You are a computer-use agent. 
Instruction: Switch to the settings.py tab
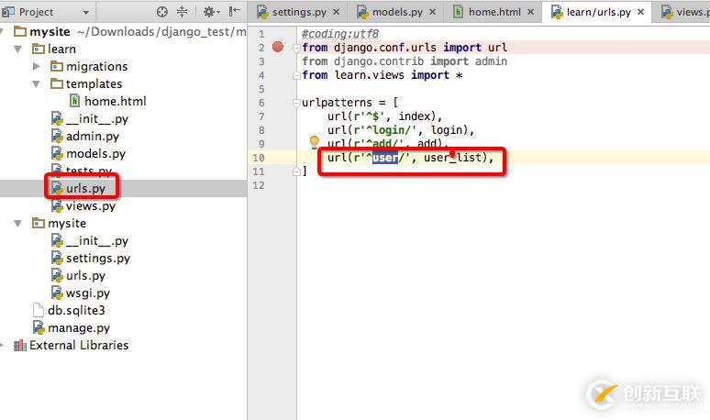[299, 12]
